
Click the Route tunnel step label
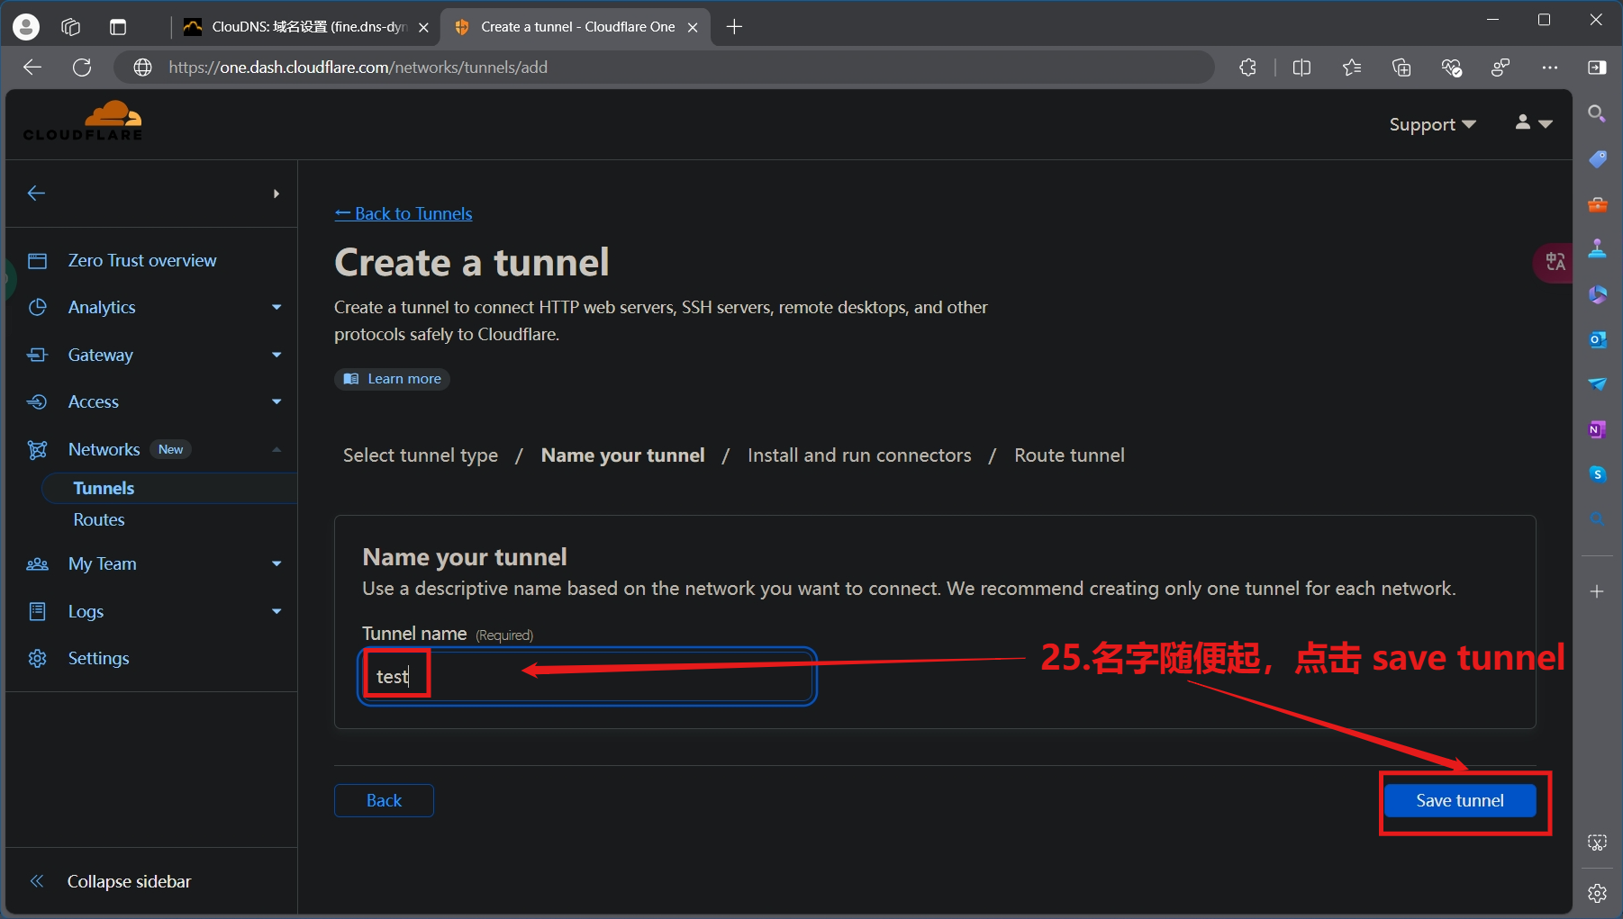coord(1069,455)
